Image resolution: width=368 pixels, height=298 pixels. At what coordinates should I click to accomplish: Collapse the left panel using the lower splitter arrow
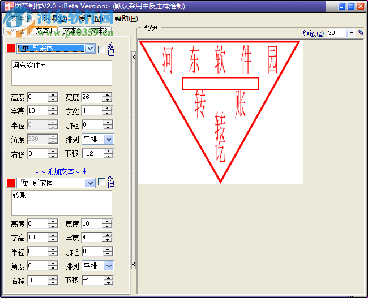coord(134,265)
